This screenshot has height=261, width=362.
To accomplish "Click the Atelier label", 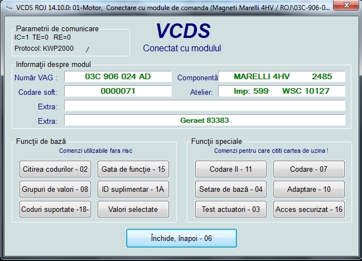I will 201,92.
